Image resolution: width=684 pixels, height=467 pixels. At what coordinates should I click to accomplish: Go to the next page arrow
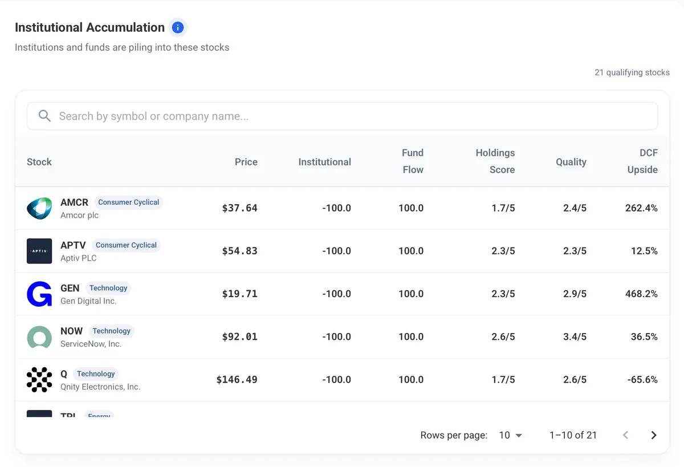(x=654, y=435)
